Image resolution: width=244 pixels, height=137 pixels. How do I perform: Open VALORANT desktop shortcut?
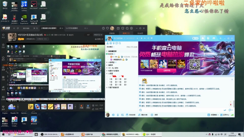tap(34, 5)
